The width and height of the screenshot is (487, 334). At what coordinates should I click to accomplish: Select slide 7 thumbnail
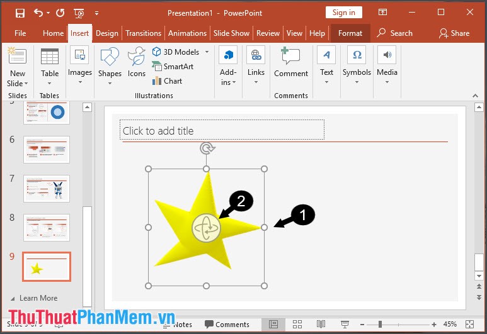[47, 189]
